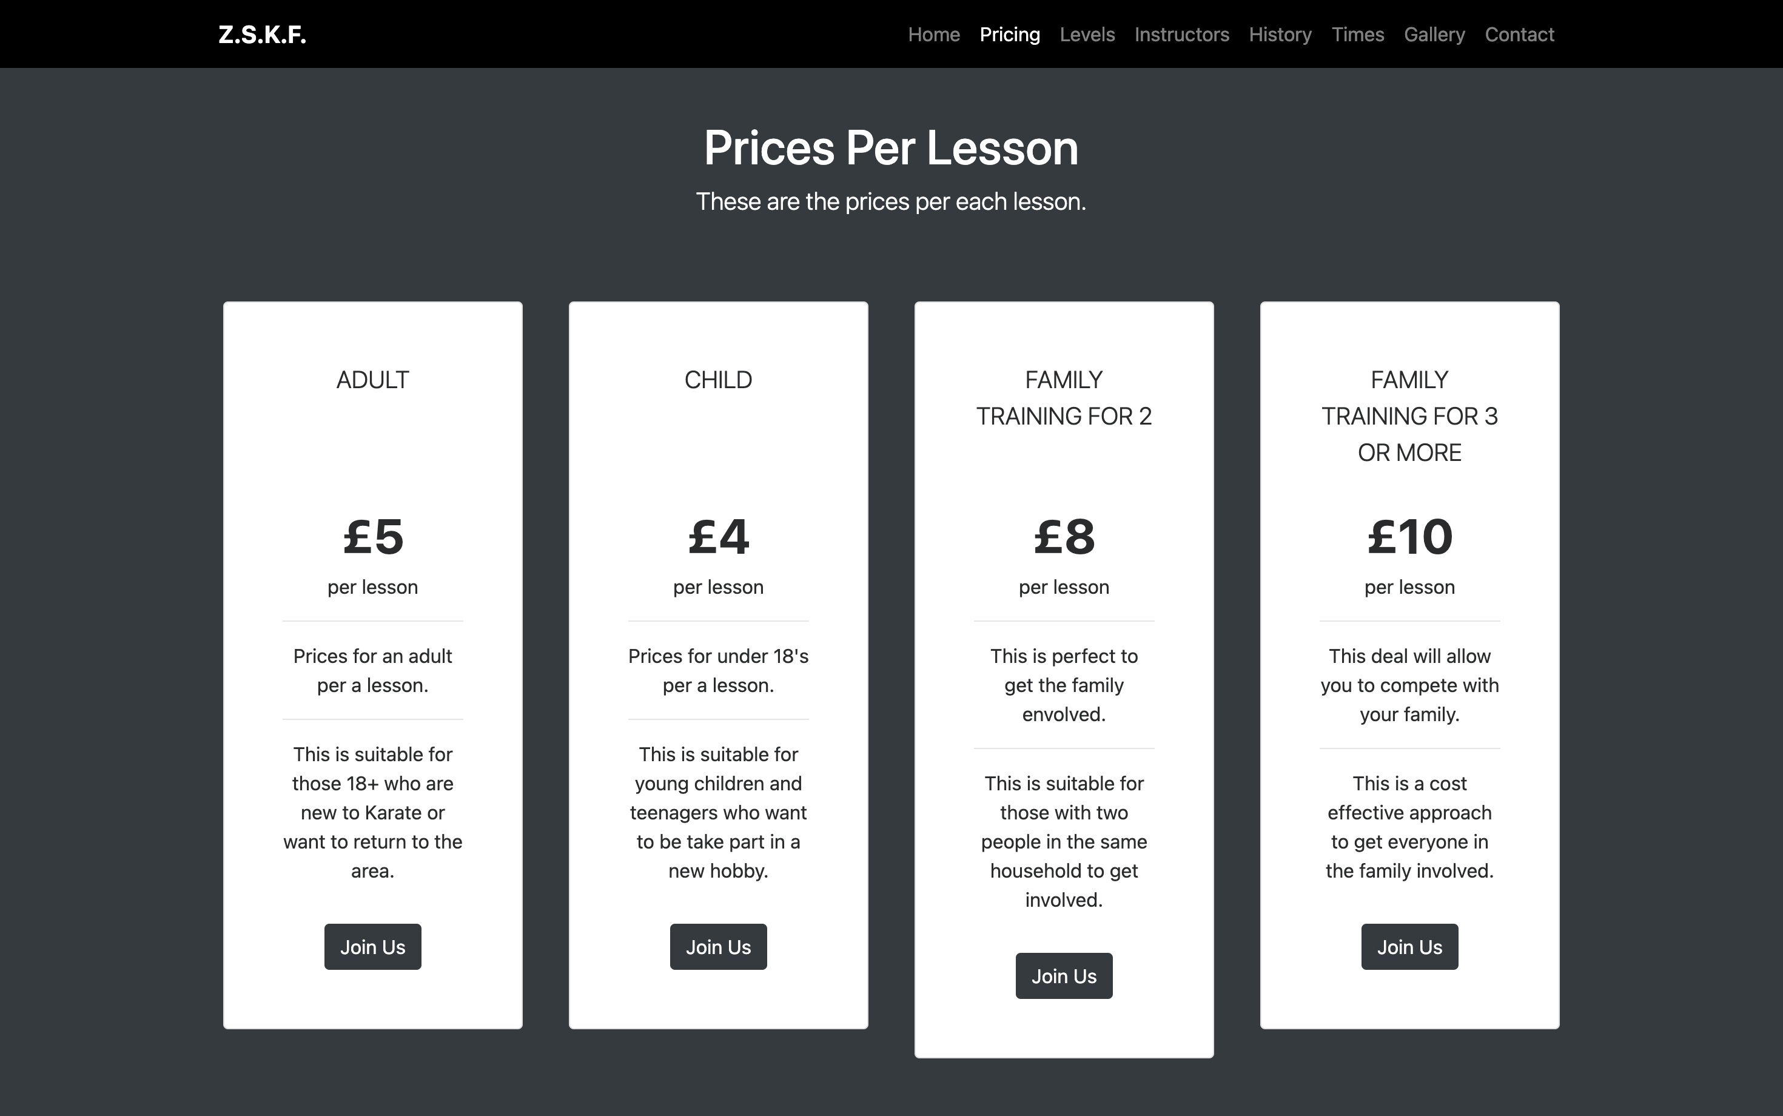The image size is (1783, 1116).
Task: Click the £4 child price text
Action: 718,537
